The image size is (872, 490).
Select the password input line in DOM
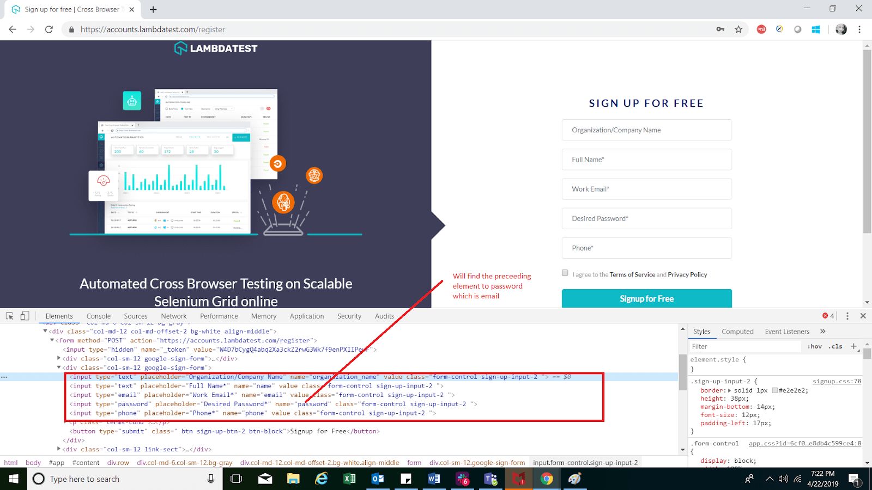pyautogui.click(x=273, y=404)
